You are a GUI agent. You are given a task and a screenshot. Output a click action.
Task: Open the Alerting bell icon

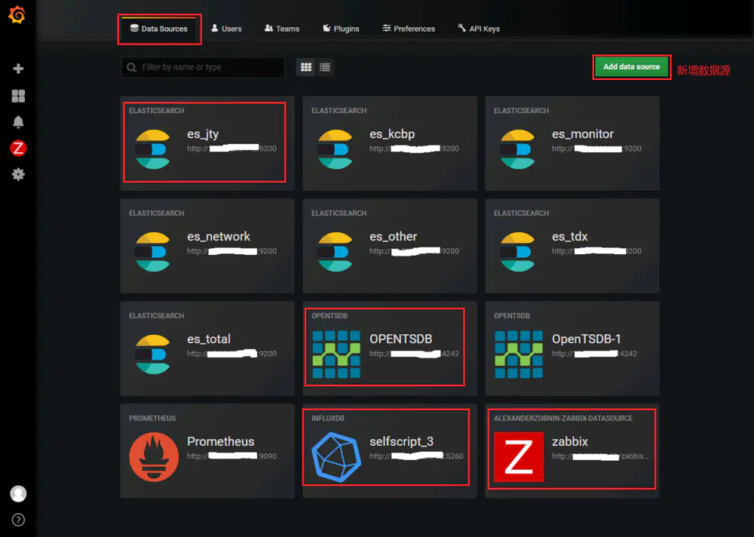coord(18,122)
